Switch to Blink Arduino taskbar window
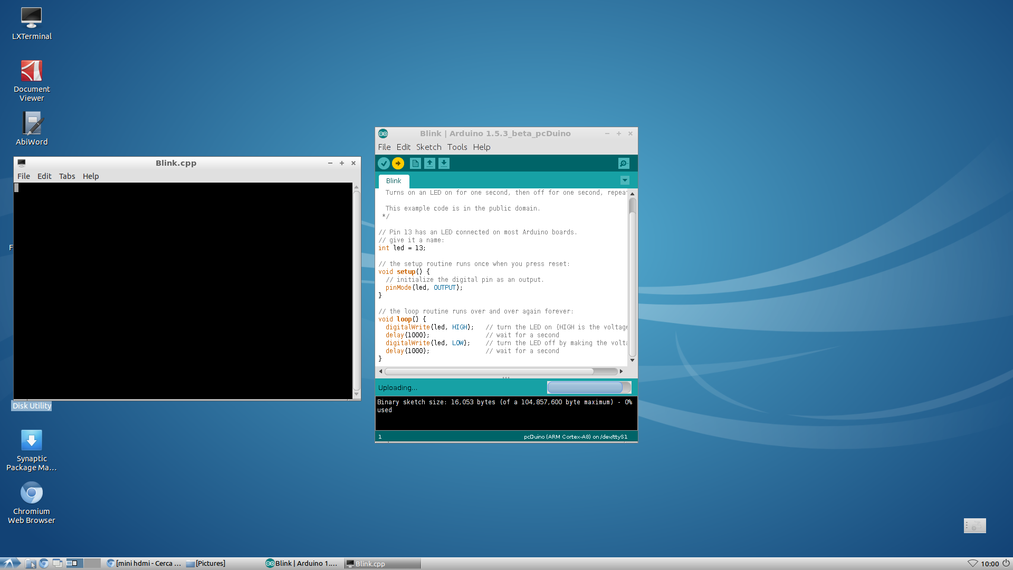 click(x=302, y=564)
